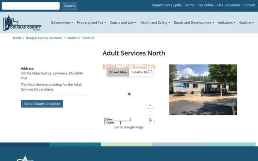
Task: Switch map to Satellite Map view
Action: pos(141,72)
